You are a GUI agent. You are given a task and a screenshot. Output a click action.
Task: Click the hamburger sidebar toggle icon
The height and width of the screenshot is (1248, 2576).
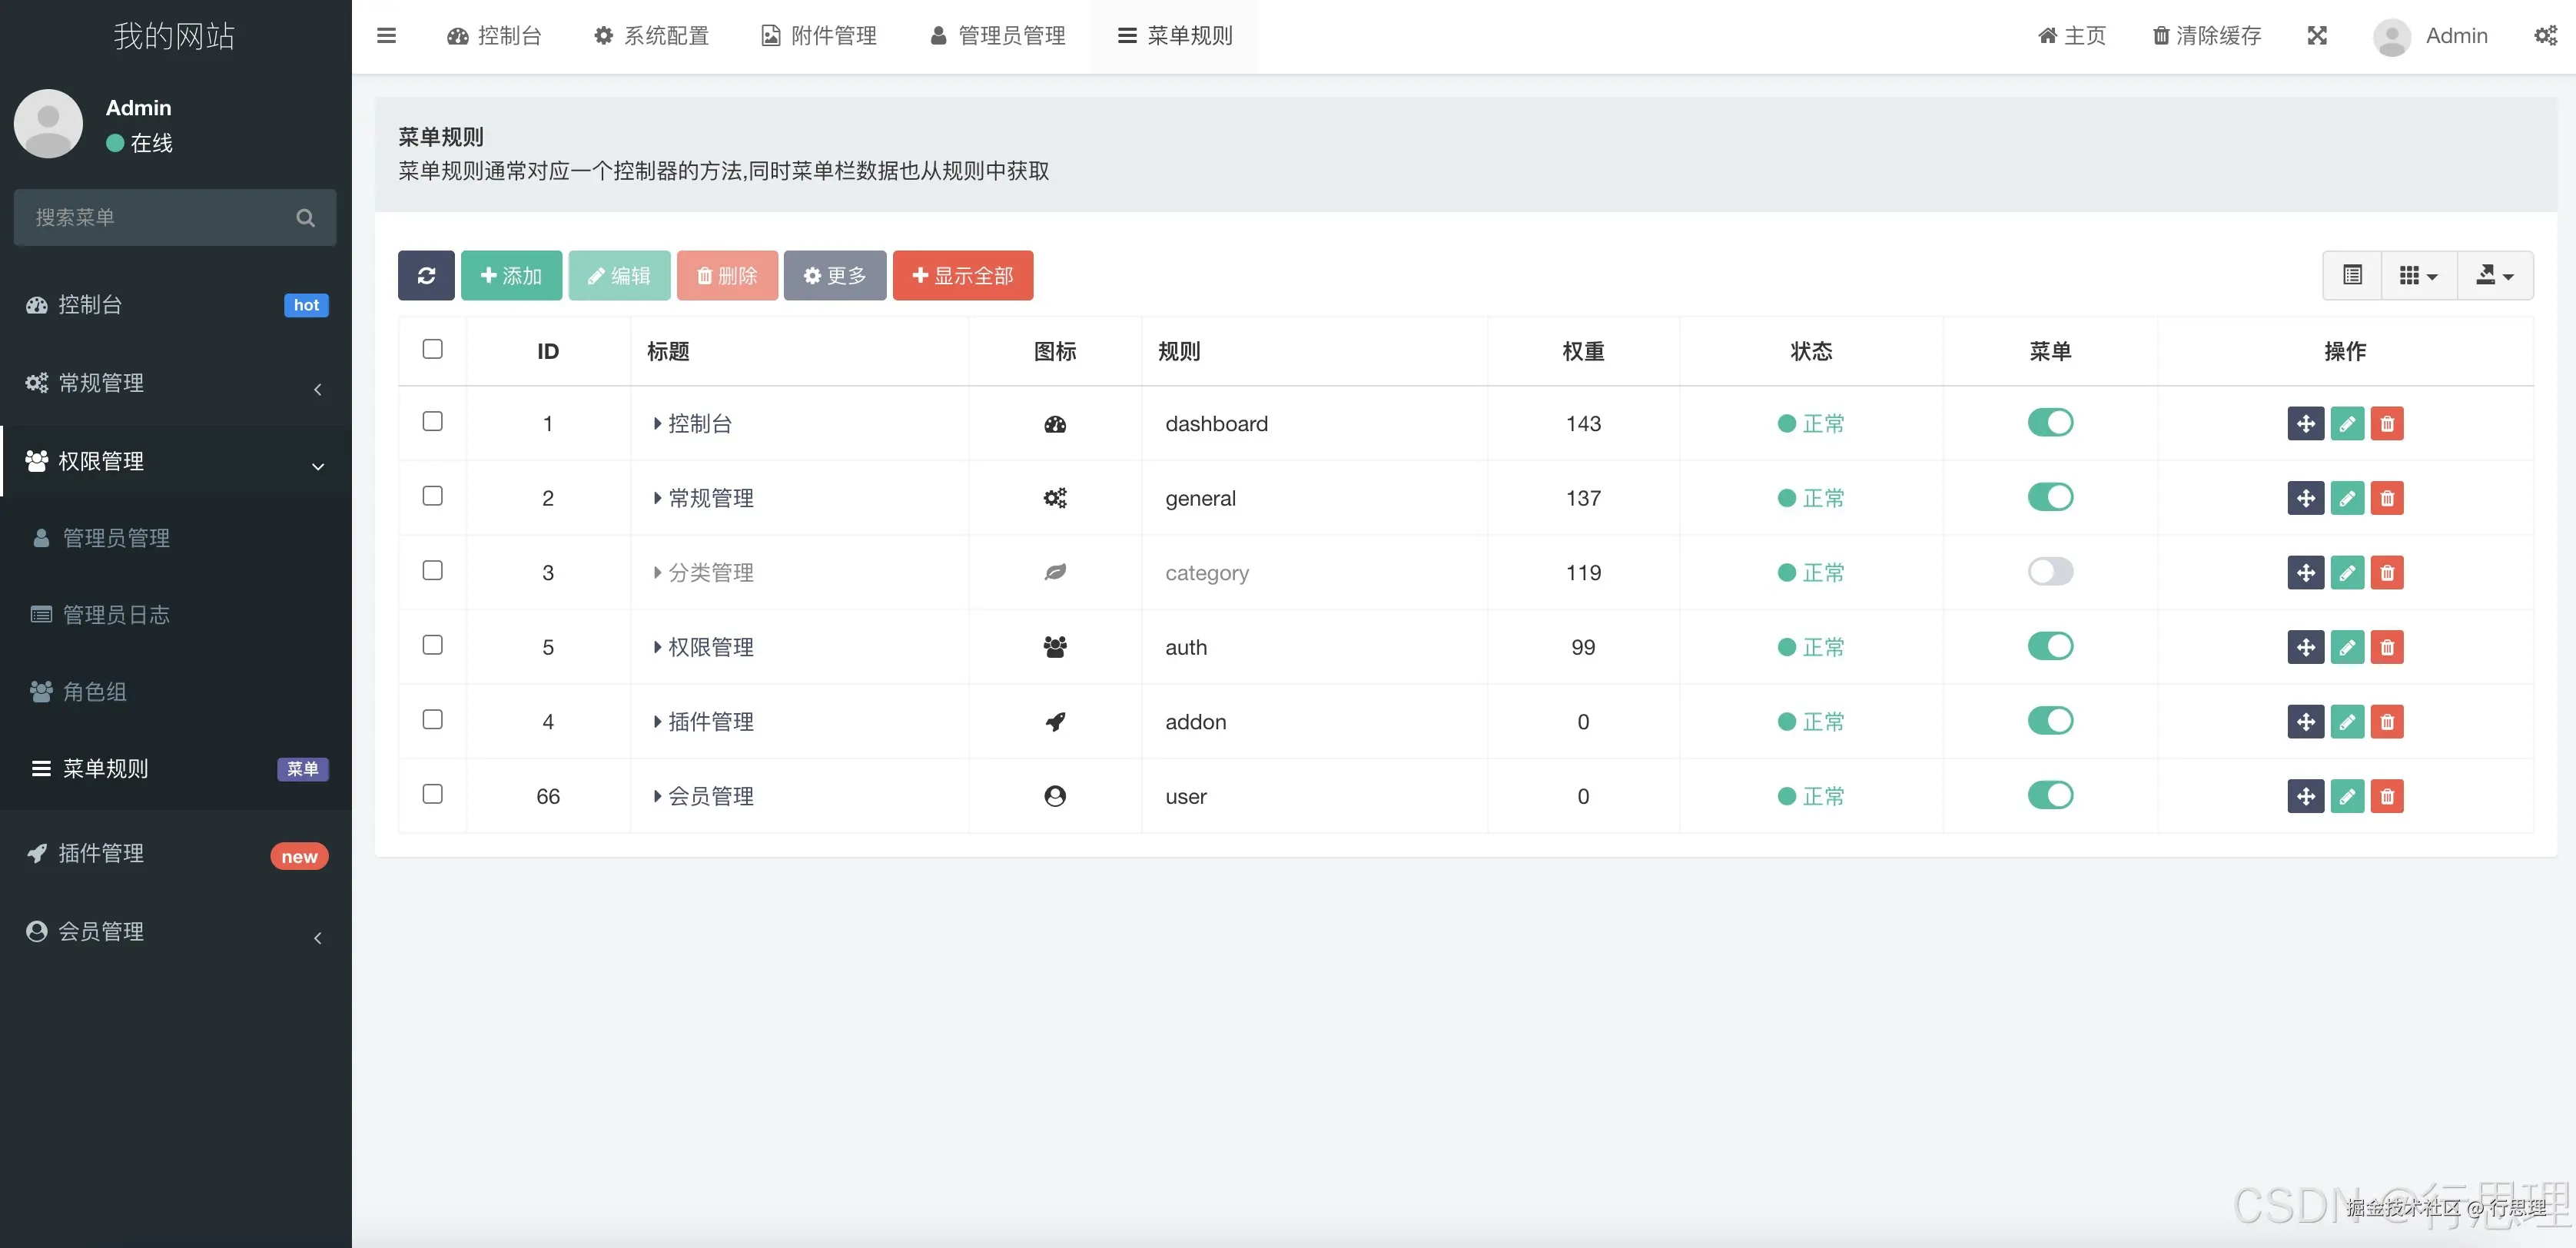[386, 36]
